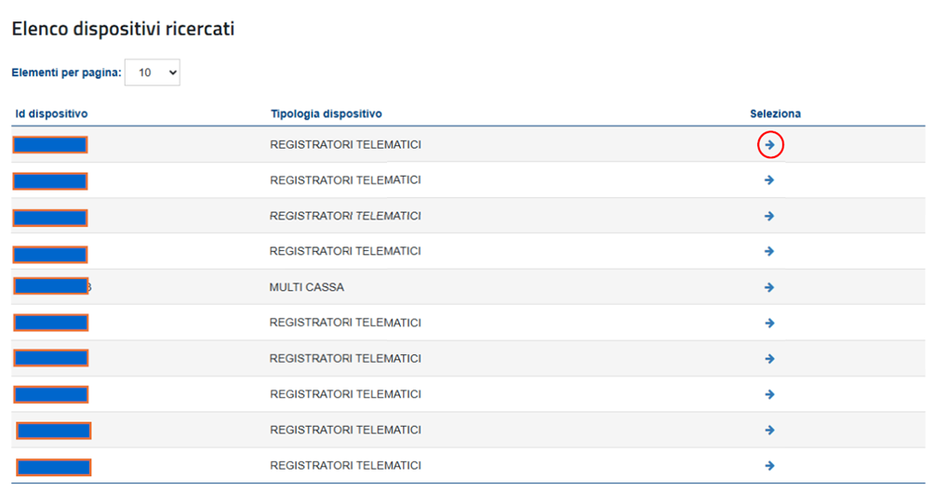Viewport: 934px width, 490px height.
Task: Click the Tipologia dispositivo column header
Action: 326,113
